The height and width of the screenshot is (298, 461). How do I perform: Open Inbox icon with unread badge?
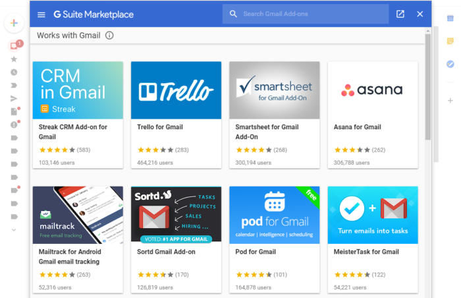pos(14,45)
